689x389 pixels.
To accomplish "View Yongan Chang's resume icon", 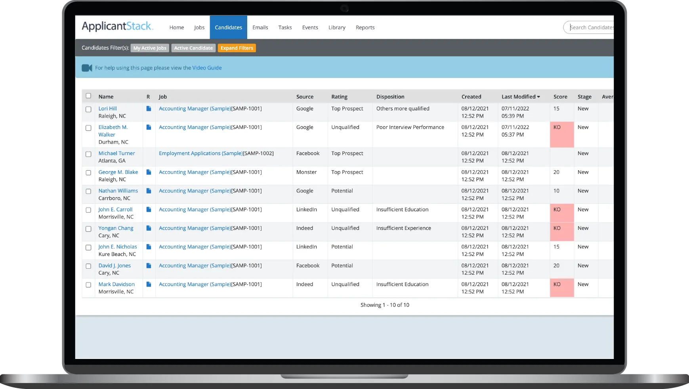I will [149, 228].
